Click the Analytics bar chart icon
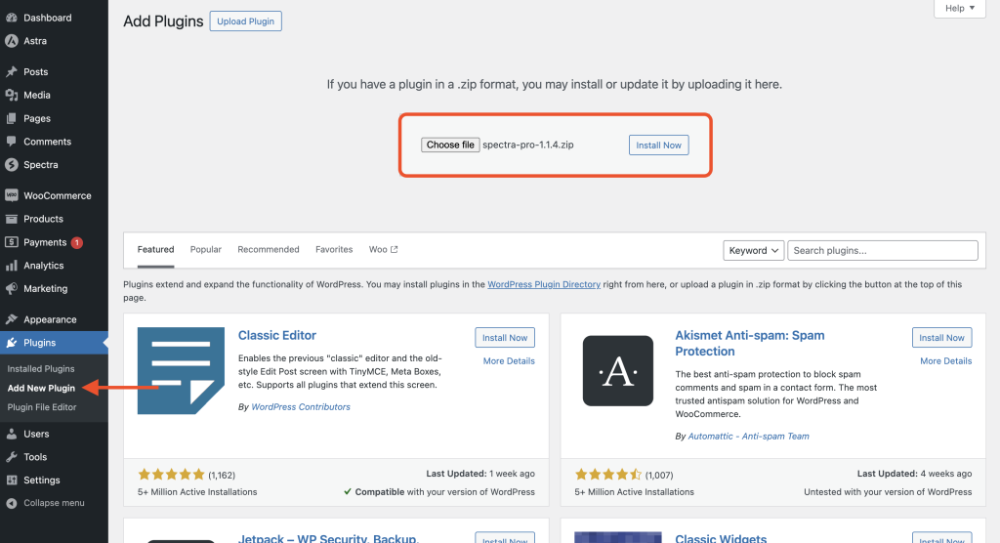 point(12,266)
